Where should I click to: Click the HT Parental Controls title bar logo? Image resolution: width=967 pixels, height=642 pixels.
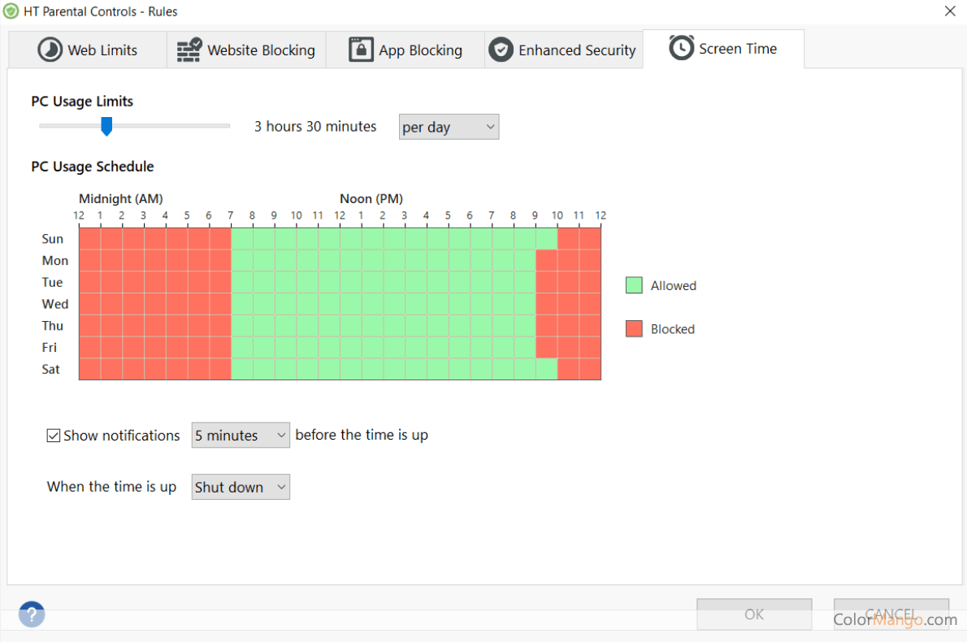[x=11, y=11]
